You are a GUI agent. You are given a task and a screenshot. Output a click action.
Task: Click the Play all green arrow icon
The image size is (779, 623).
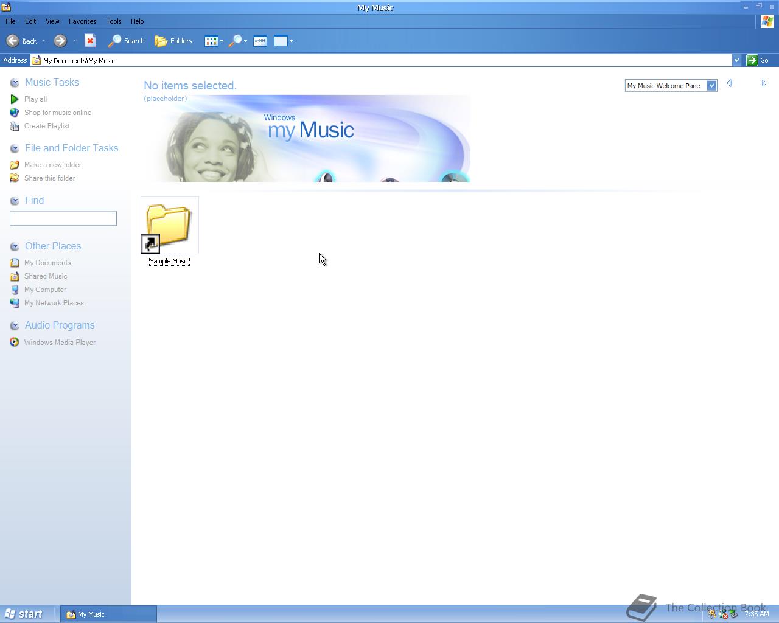coord(15,99)
